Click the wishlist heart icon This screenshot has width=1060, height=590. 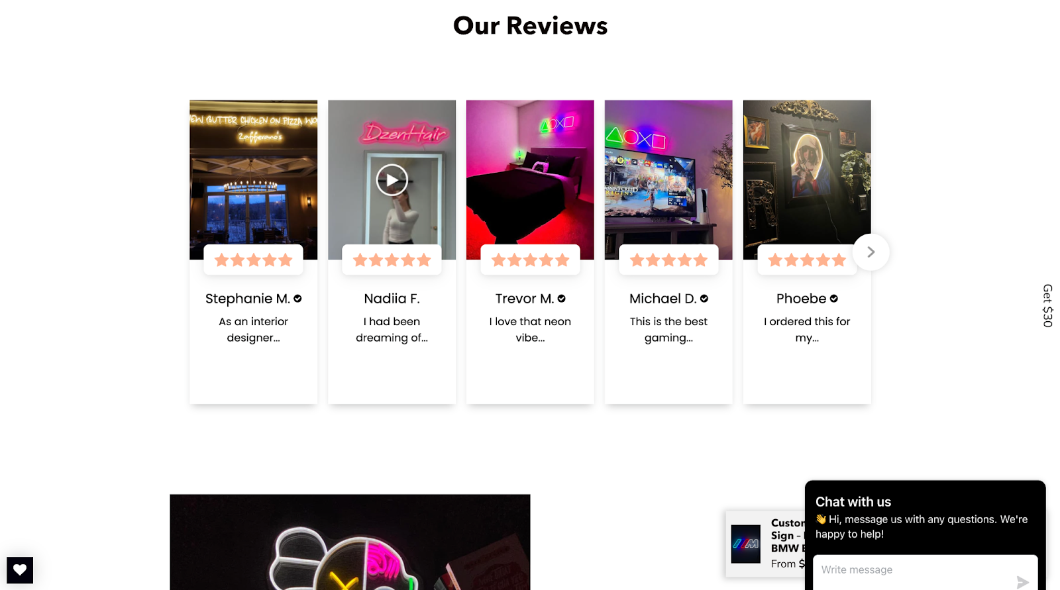pyautogui.click(x=20, y=569)
